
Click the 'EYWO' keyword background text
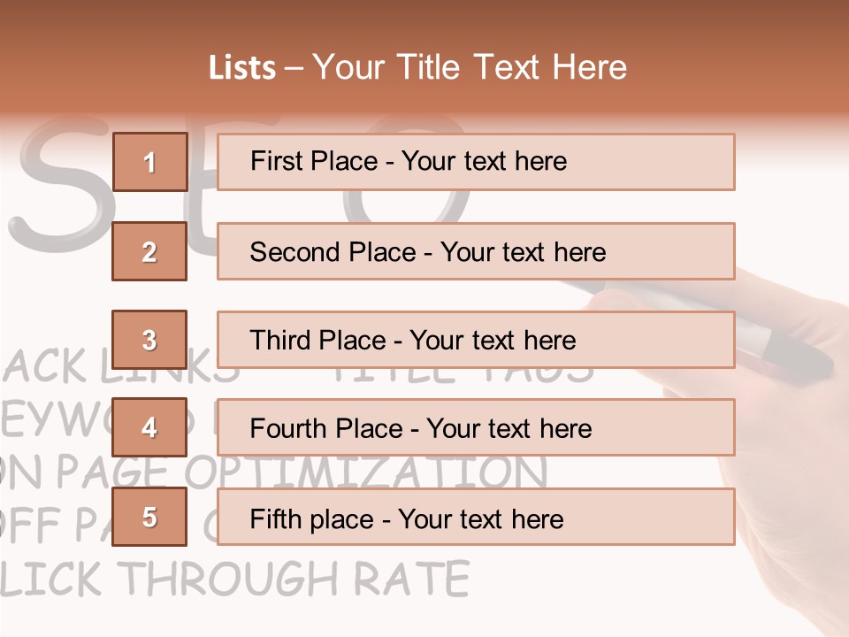point(53,421)
